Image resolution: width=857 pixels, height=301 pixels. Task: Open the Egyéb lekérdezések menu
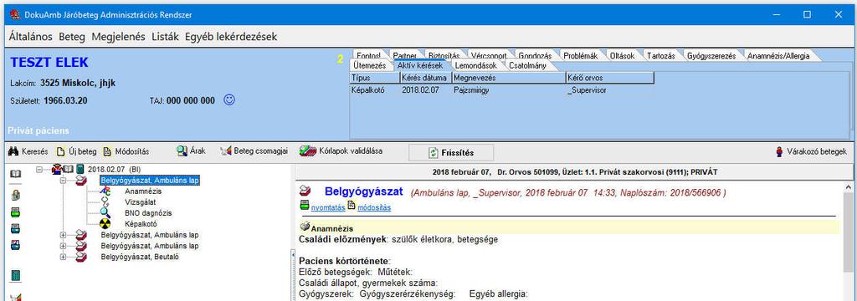coord(231,37)
